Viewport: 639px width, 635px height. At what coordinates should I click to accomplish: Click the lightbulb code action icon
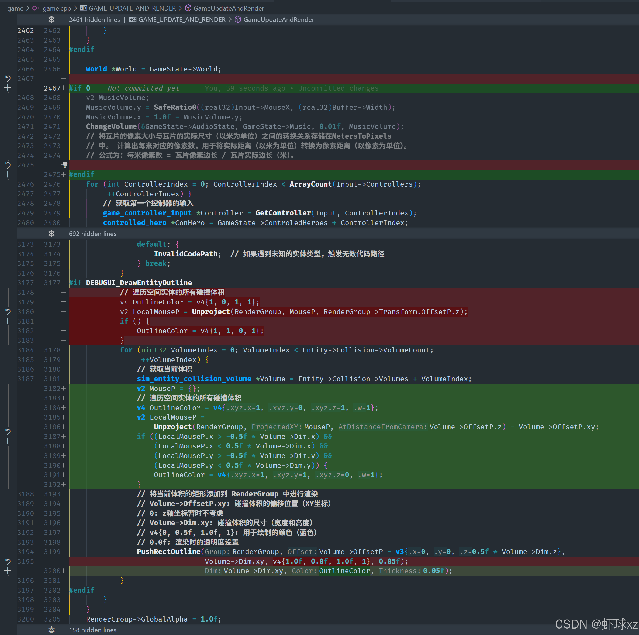coord(65,165)
